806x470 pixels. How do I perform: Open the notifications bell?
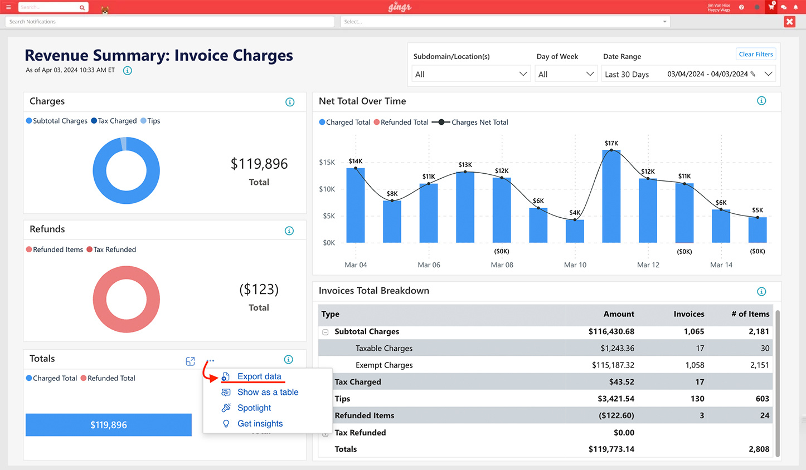795,7
